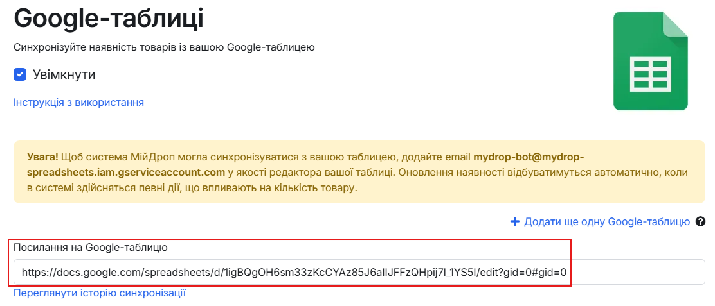715x306 pixels.
Task: Uncheck the Увімкнути checkbox
Action: (19, 74)
